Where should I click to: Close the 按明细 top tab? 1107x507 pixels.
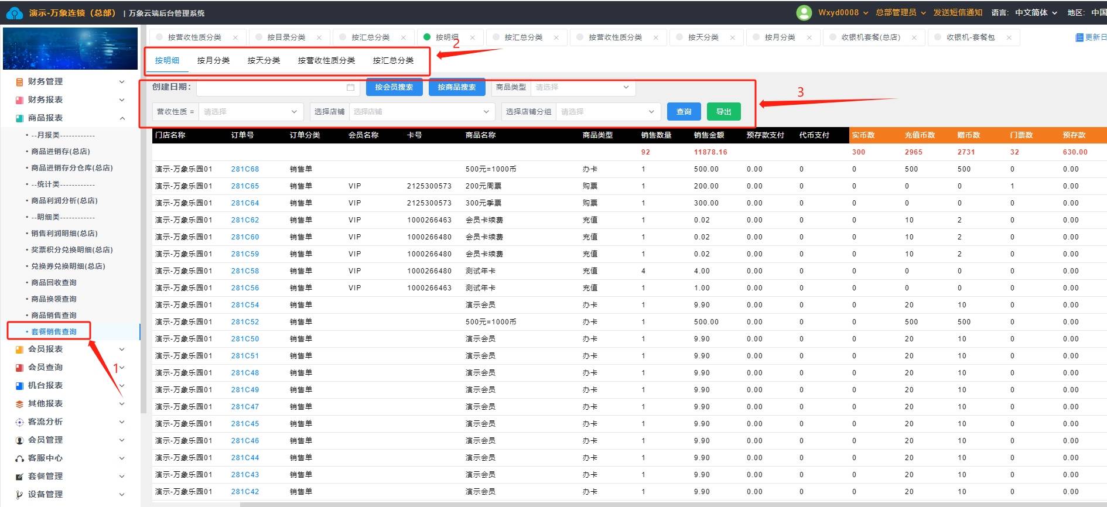472,37
